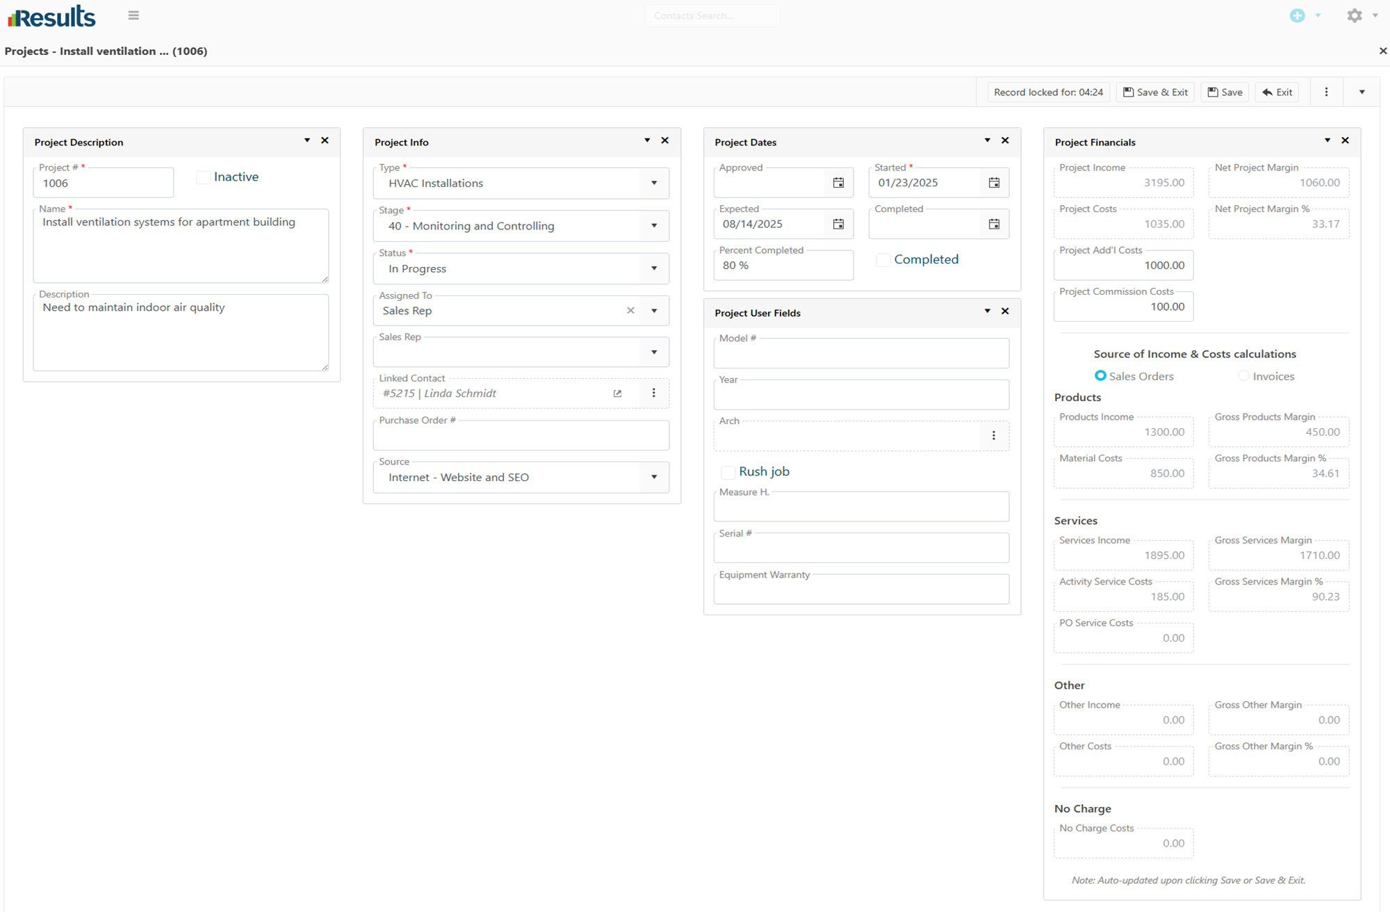
Task: Mark the project as Completed
Action: click(x=883, y=260)
